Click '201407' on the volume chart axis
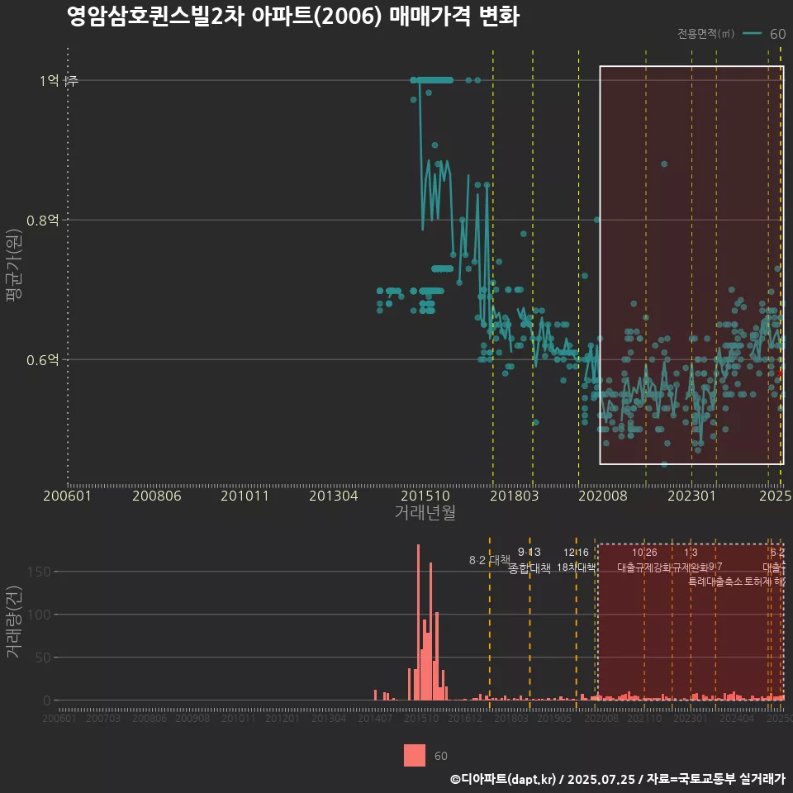The width and height of the screenshot is (793, 793). pyautogui.click(x=375, y=718)
